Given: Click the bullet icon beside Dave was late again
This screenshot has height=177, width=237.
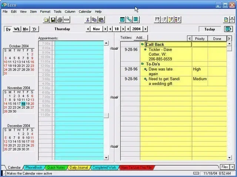Looking at the screenshot, I should tap(146, 69).
